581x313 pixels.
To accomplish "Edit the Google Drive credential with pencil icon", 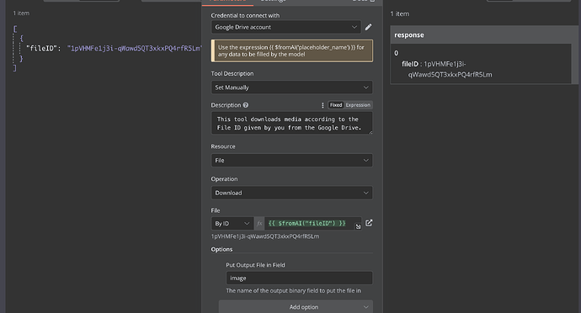I will pos(368,27).
